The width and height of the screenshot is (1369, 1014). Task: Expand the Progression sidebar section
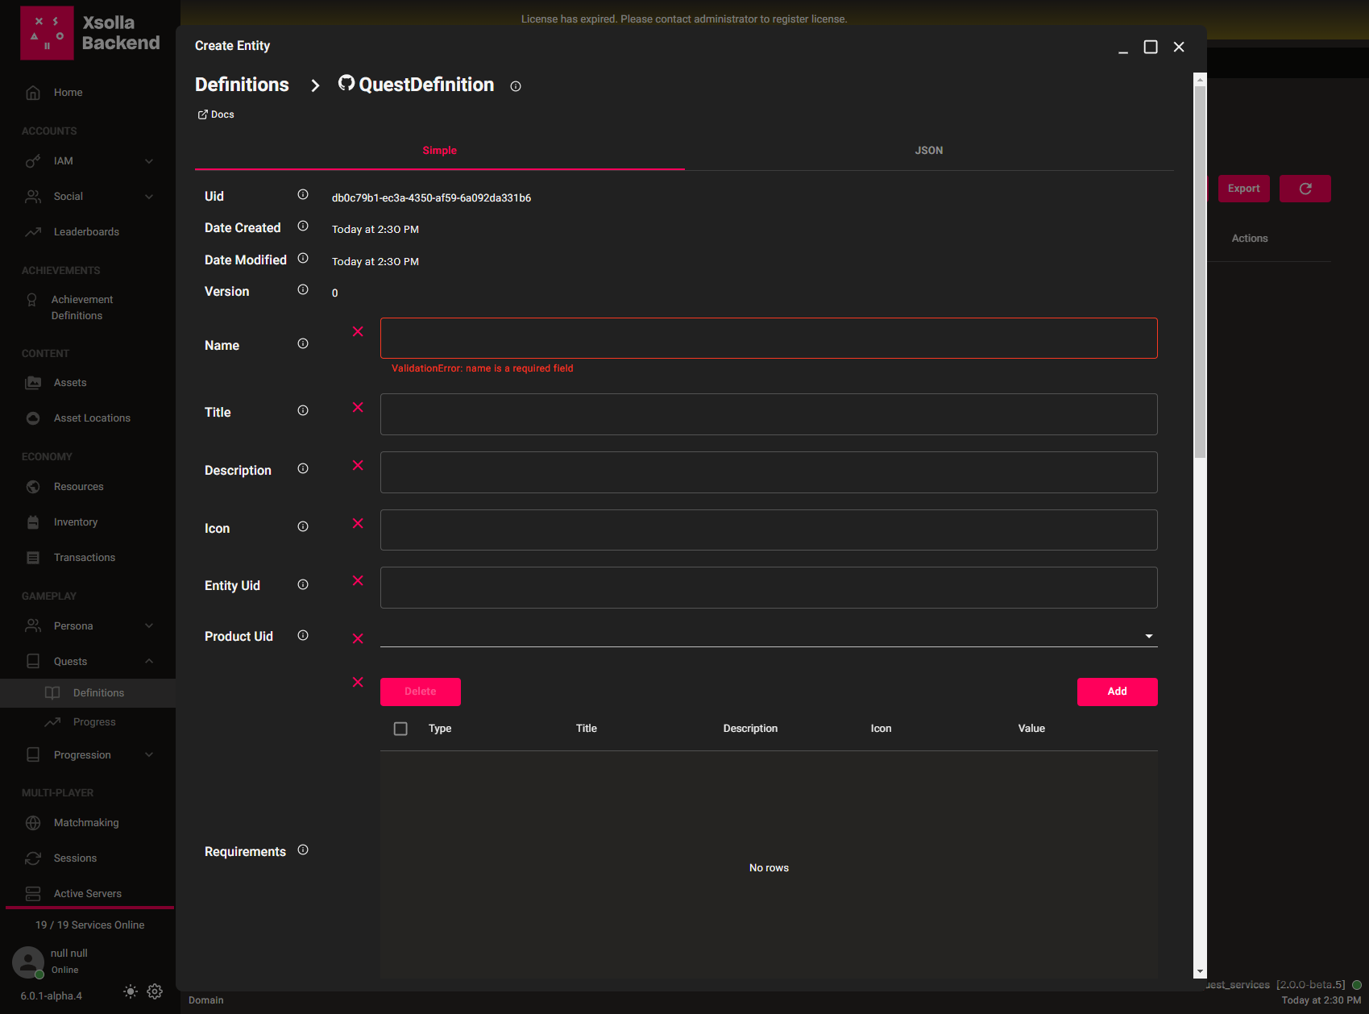[x=149, y=755]
